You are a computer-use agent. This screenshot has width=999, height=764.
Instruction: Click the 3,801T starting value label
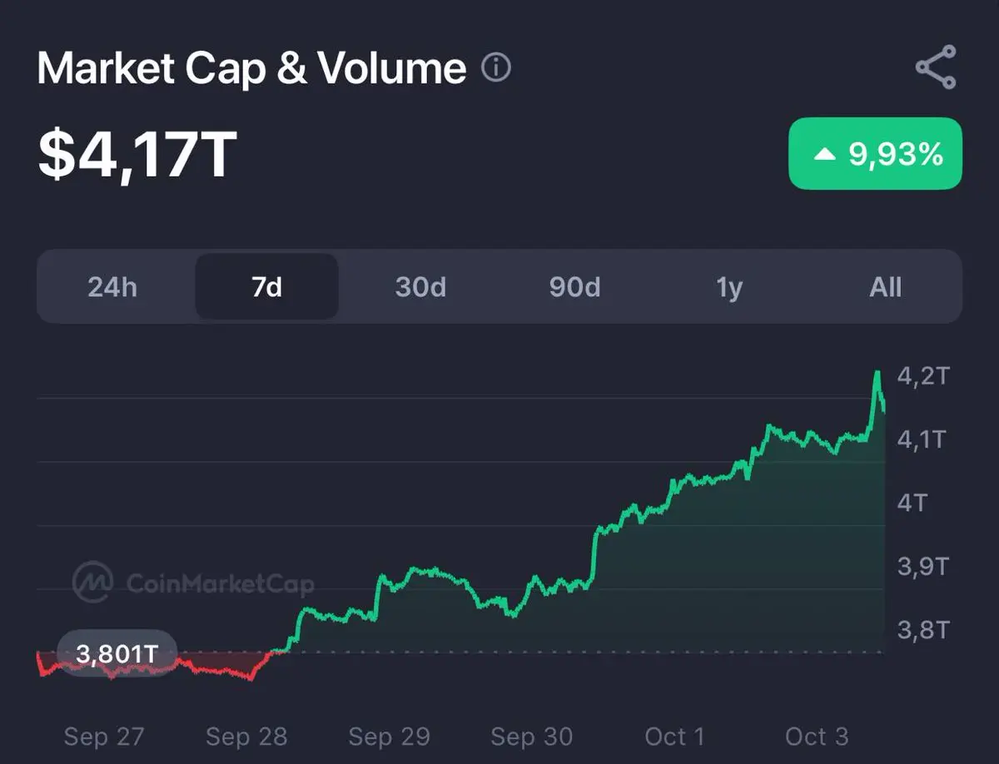pyautogui.click(x=117, y=654)
